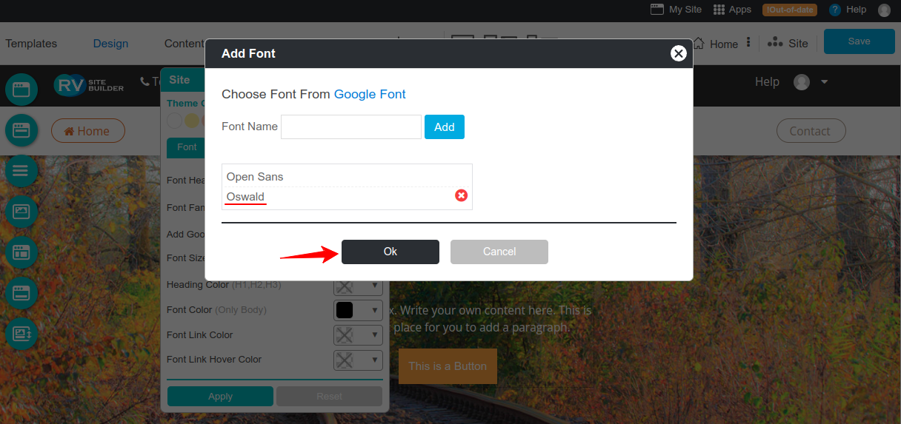Click the image resize sidebar icon at bottom
901x424 pixels.
[x=21, y=333]
